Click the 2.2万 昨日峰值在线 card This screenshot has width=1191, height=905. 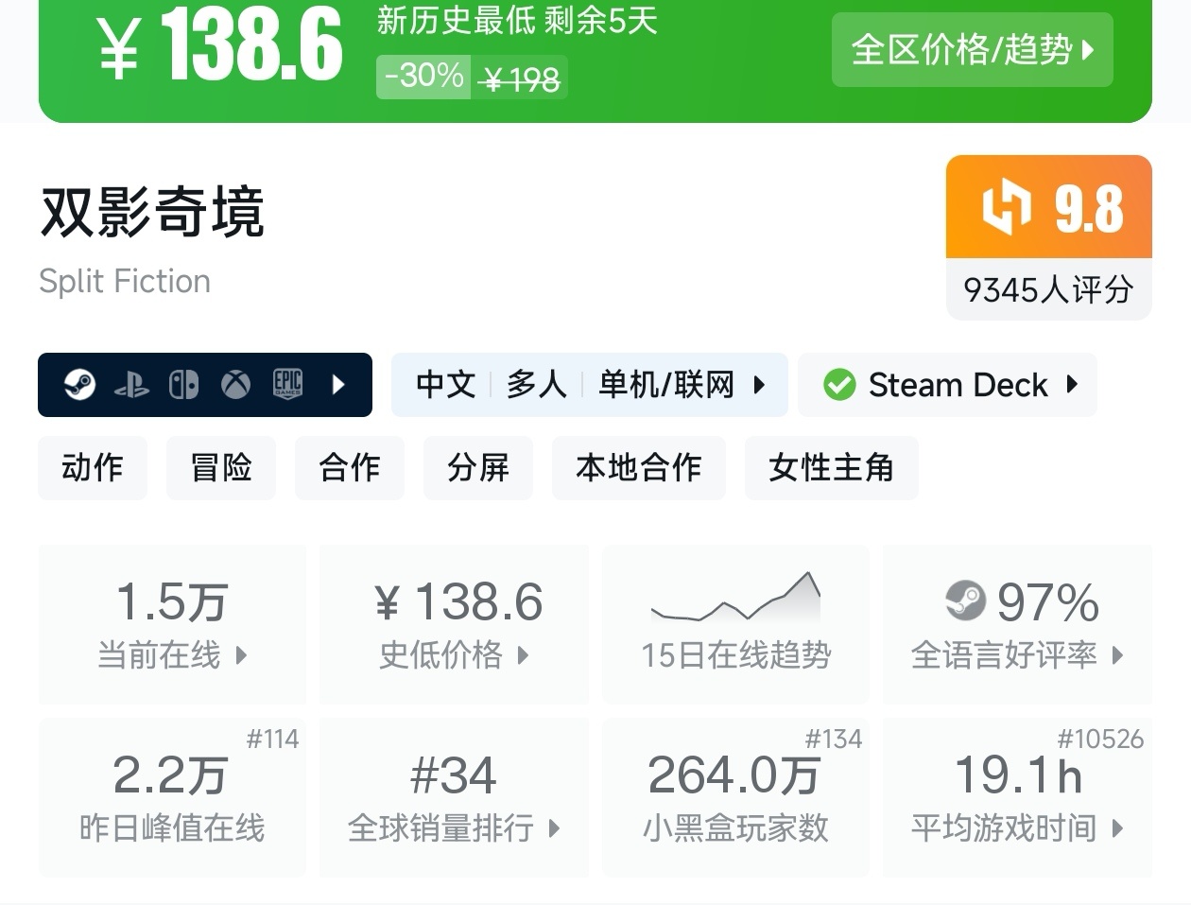(x=172, y=796)
